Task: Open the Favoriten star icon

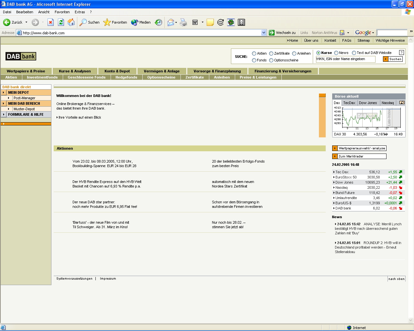Action: pyautogui.click(x=107, y=22)
